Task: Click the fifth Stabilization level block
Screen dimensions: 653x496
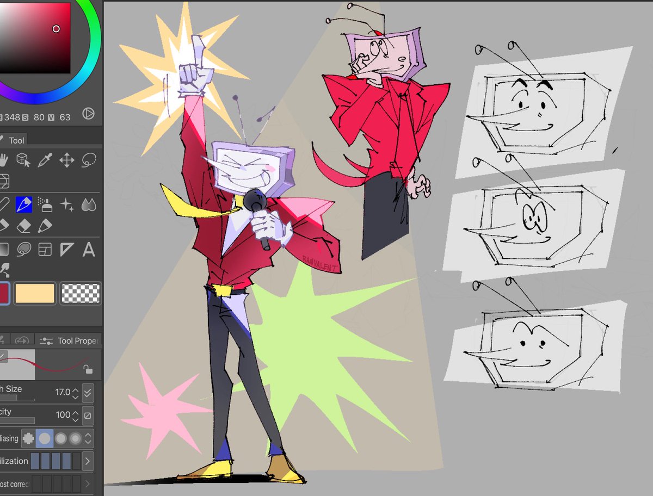Action: click(76, 462)
